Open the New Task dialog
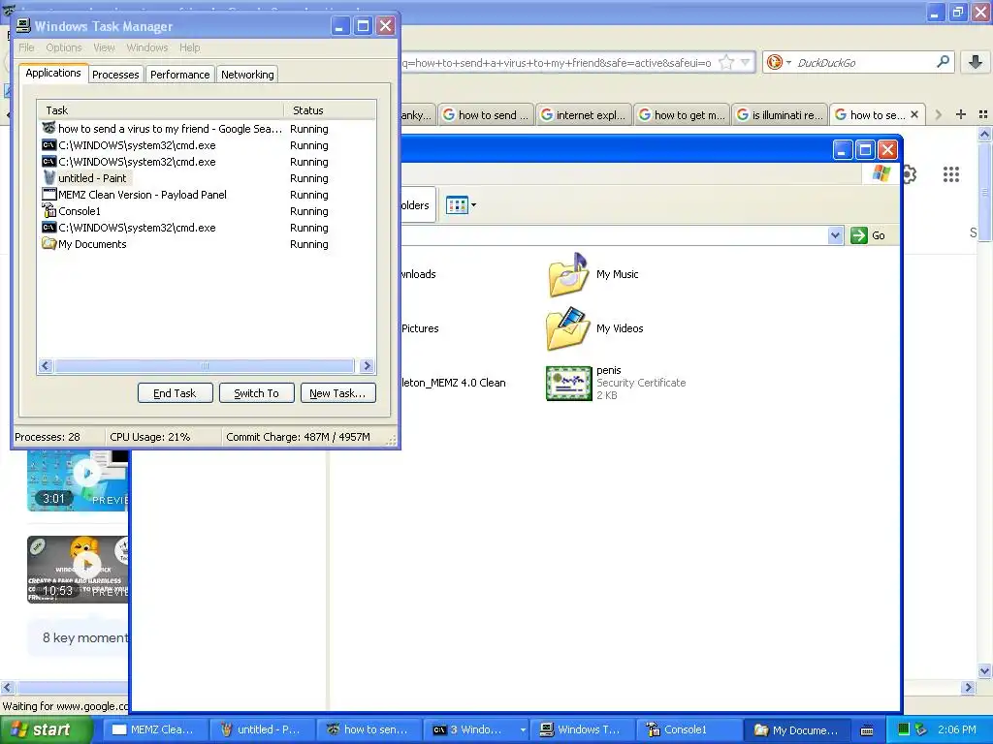The width and height of the screenshot is (993, 744). click(337, 393)
